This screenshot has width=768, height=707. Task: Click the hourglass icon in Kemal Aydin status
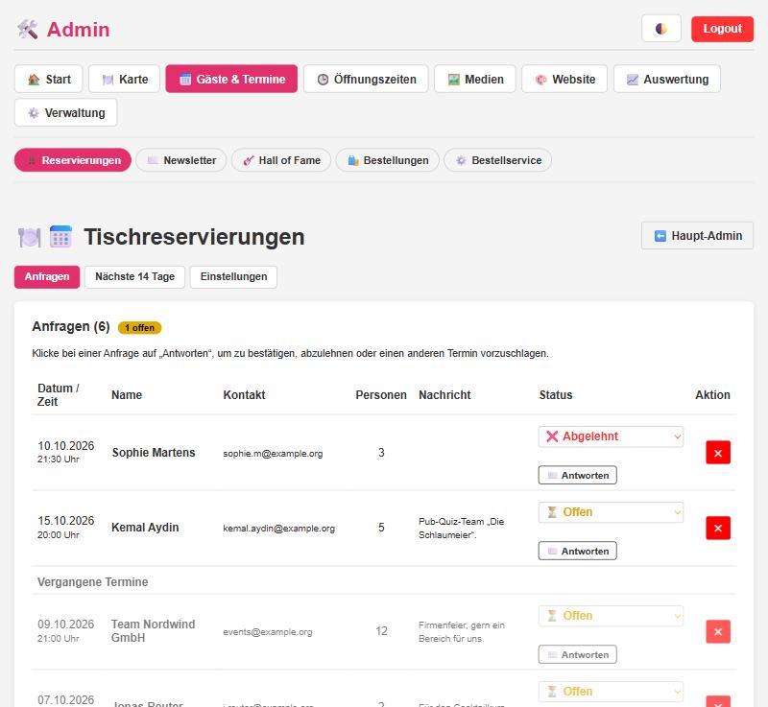click(552, 512)
